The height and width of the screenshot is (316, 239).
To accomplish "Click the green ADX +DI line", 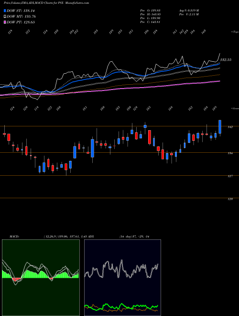I will tap(121, 306).
